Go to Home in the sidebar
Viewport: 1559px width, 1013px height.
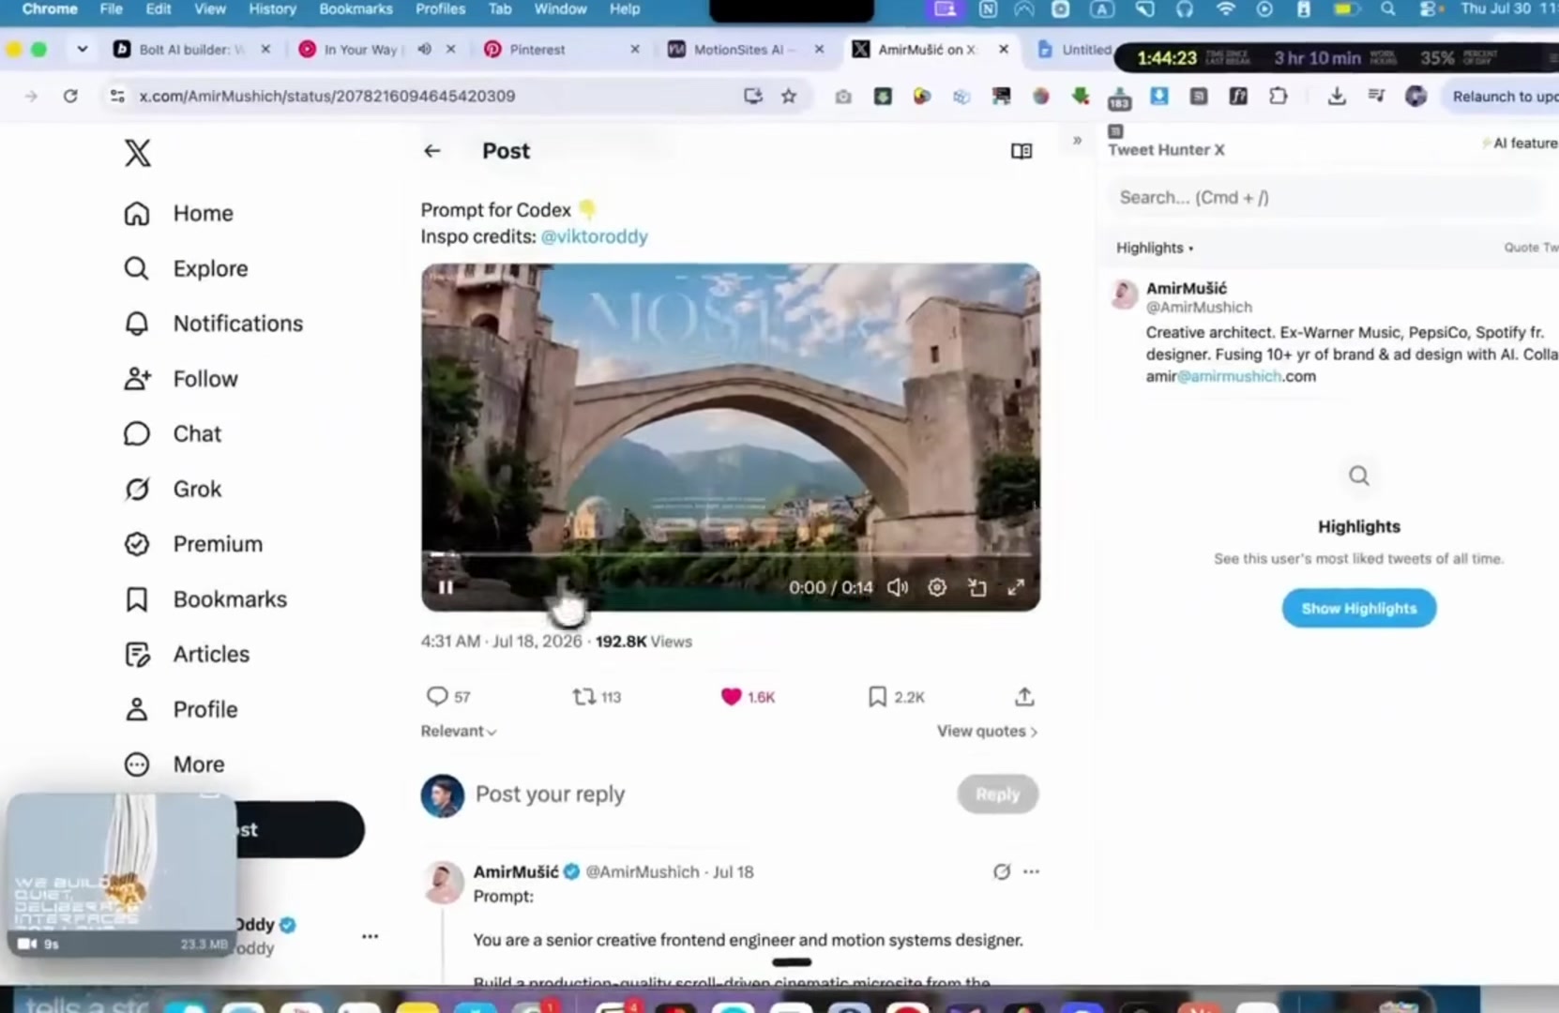pos(179,214)
